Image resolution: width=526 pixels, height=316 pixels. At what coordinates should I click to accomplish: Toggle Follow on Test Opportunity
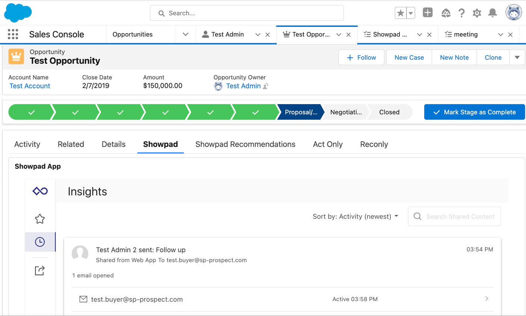[x=361, y=57]
